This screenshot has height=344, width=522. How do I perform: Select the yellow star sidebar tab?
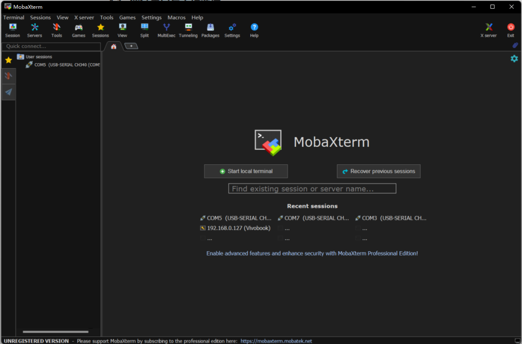pyautogui.click(x=8, y=60)
